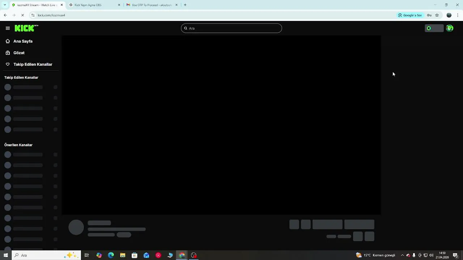Viewport: 463px width, 260px height.
Task: Open Microsoft Store from taskbar
Action: click(x=135, y=255)
